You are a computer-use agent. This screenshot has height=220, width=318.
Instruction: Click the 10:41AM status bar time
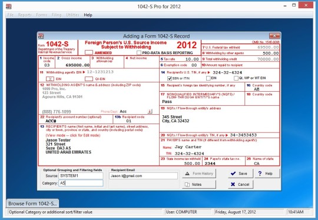pos(296,212)
